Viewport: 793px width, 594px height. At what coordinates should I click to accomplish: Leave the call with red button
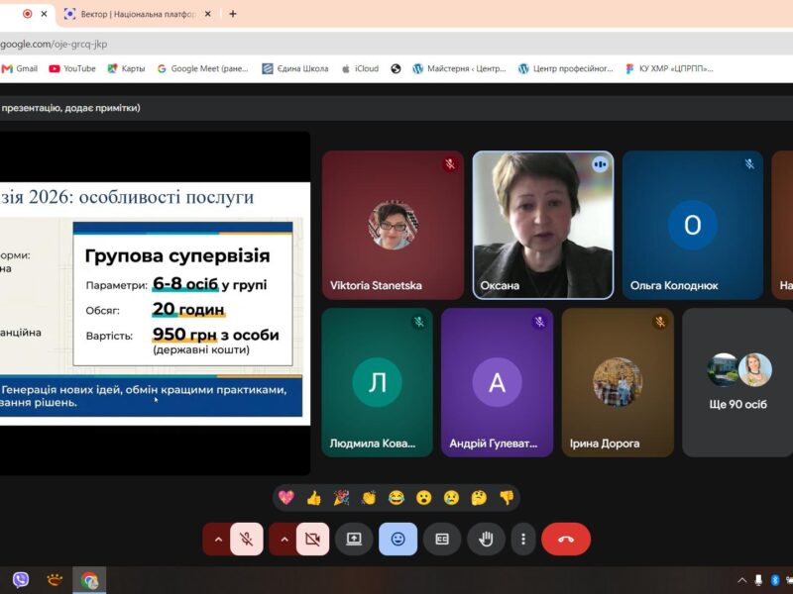[566, 539]
